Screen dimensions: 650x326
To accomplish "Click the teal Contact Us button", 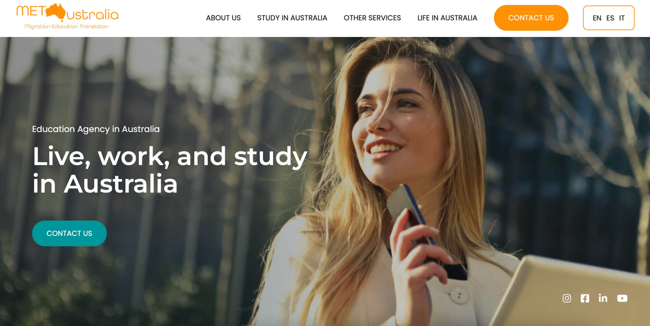I will pos(69,233).
